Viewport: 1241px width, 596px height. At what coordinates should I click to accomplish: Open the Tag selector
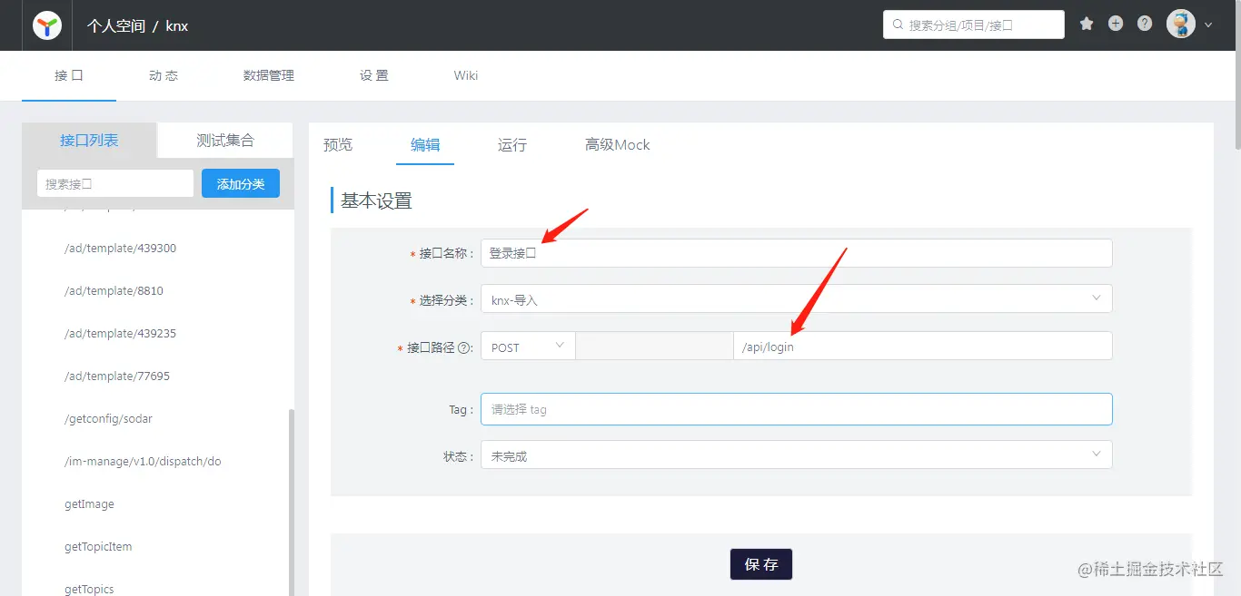pos(797,409)
